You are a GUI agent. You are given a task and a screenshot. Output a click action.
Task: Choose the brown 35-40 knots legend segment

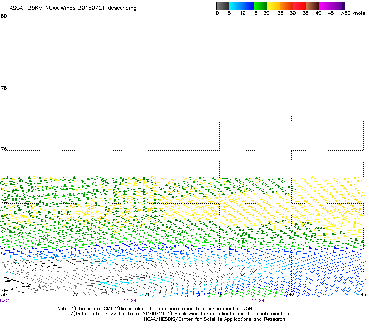[x=312, y=6]
